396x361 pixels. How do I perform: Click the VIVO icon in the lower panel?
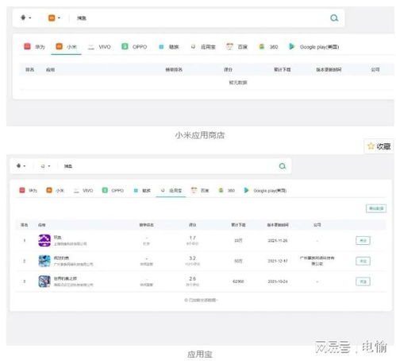pyautogui.click(x=76, y=190)
